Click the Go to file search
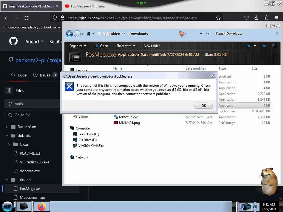This screenshot has width=283, height=212. (33, 115)
